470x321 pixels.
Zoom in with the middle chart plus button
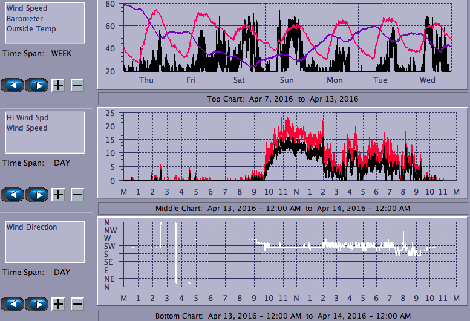(x=58, y=195)
